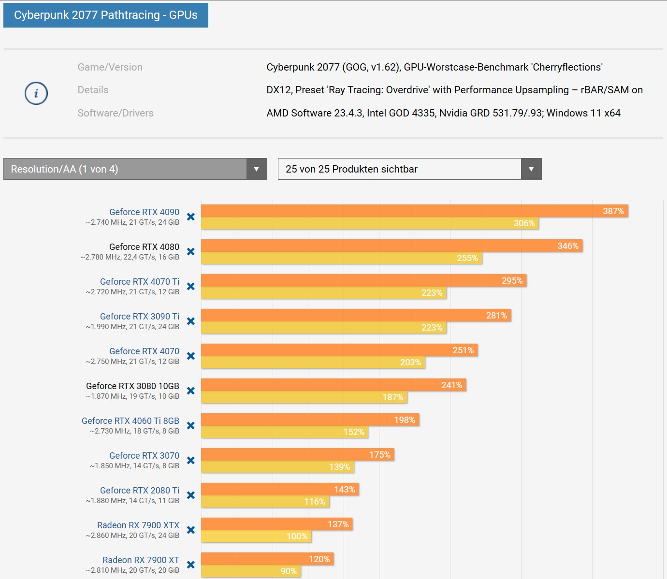Click the orange 281% bar for RTX 3090 Ti

pos(356,315)
